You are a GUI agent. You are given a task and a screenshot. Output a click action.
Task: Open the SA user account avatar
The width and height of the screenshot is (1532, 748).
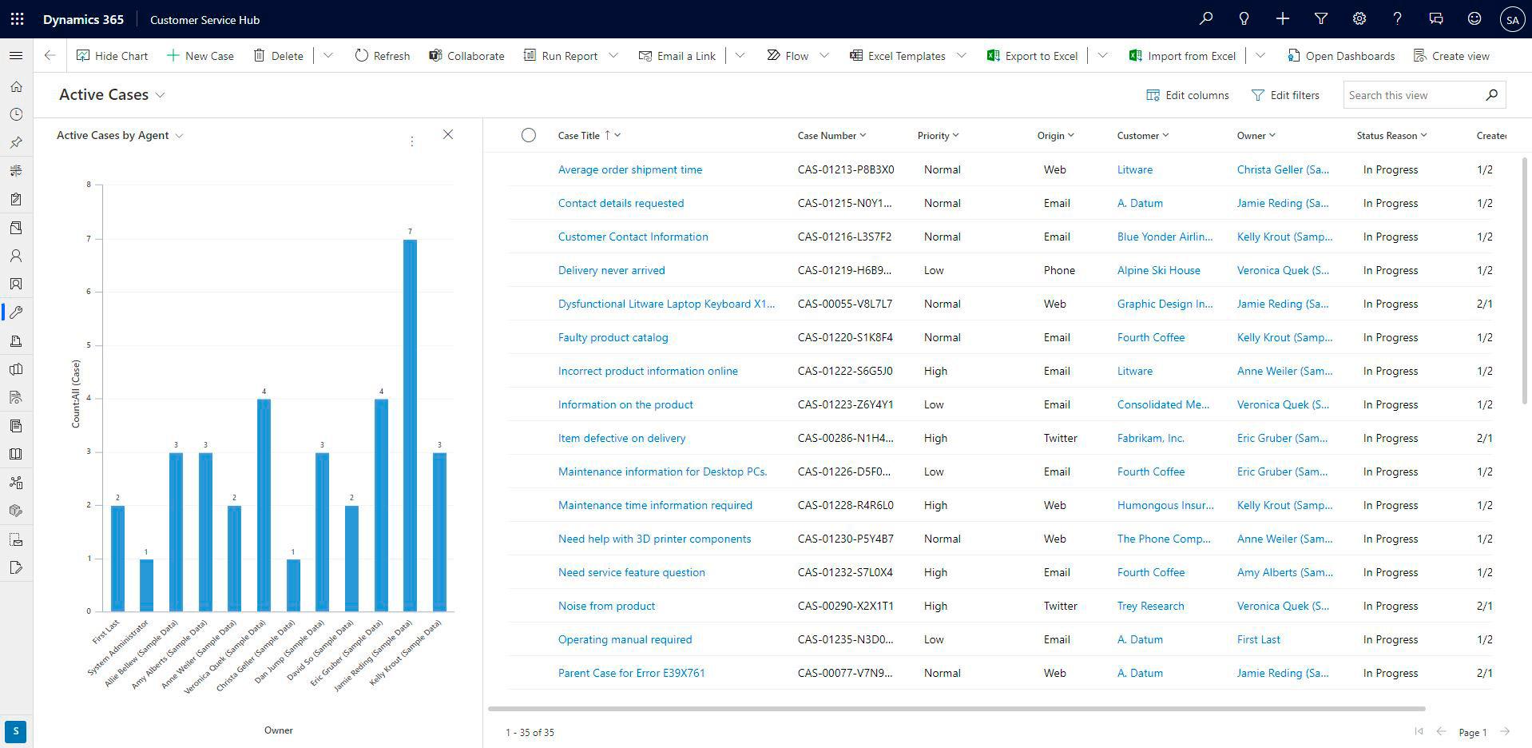pos(1512,19)
